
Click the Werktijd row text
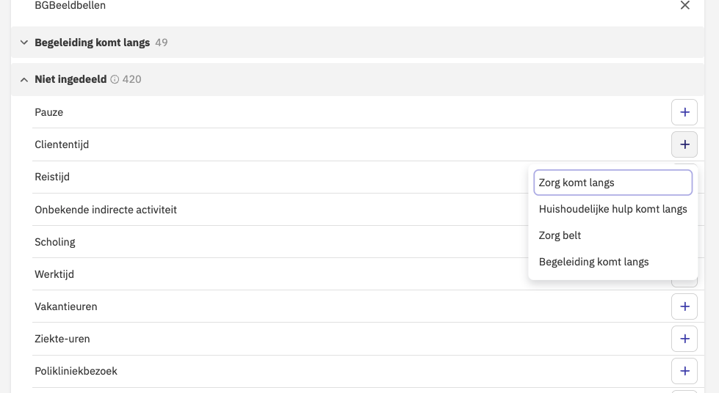(54, 274)
